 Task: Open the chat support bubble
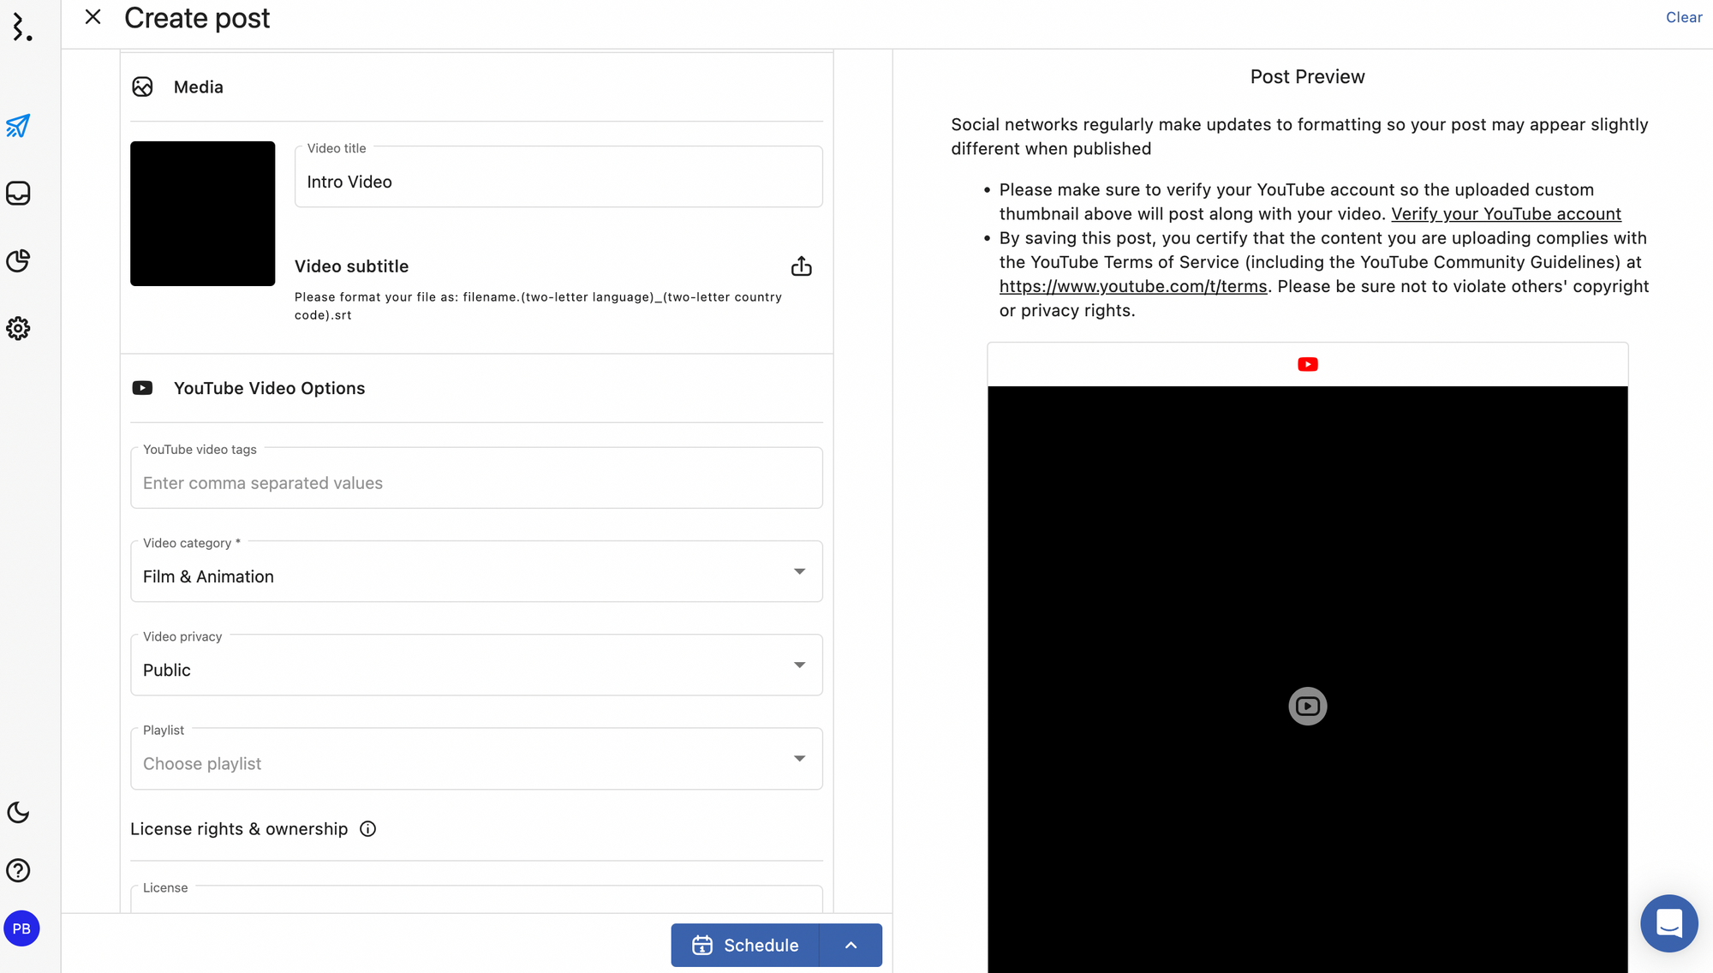[1668, 923]
